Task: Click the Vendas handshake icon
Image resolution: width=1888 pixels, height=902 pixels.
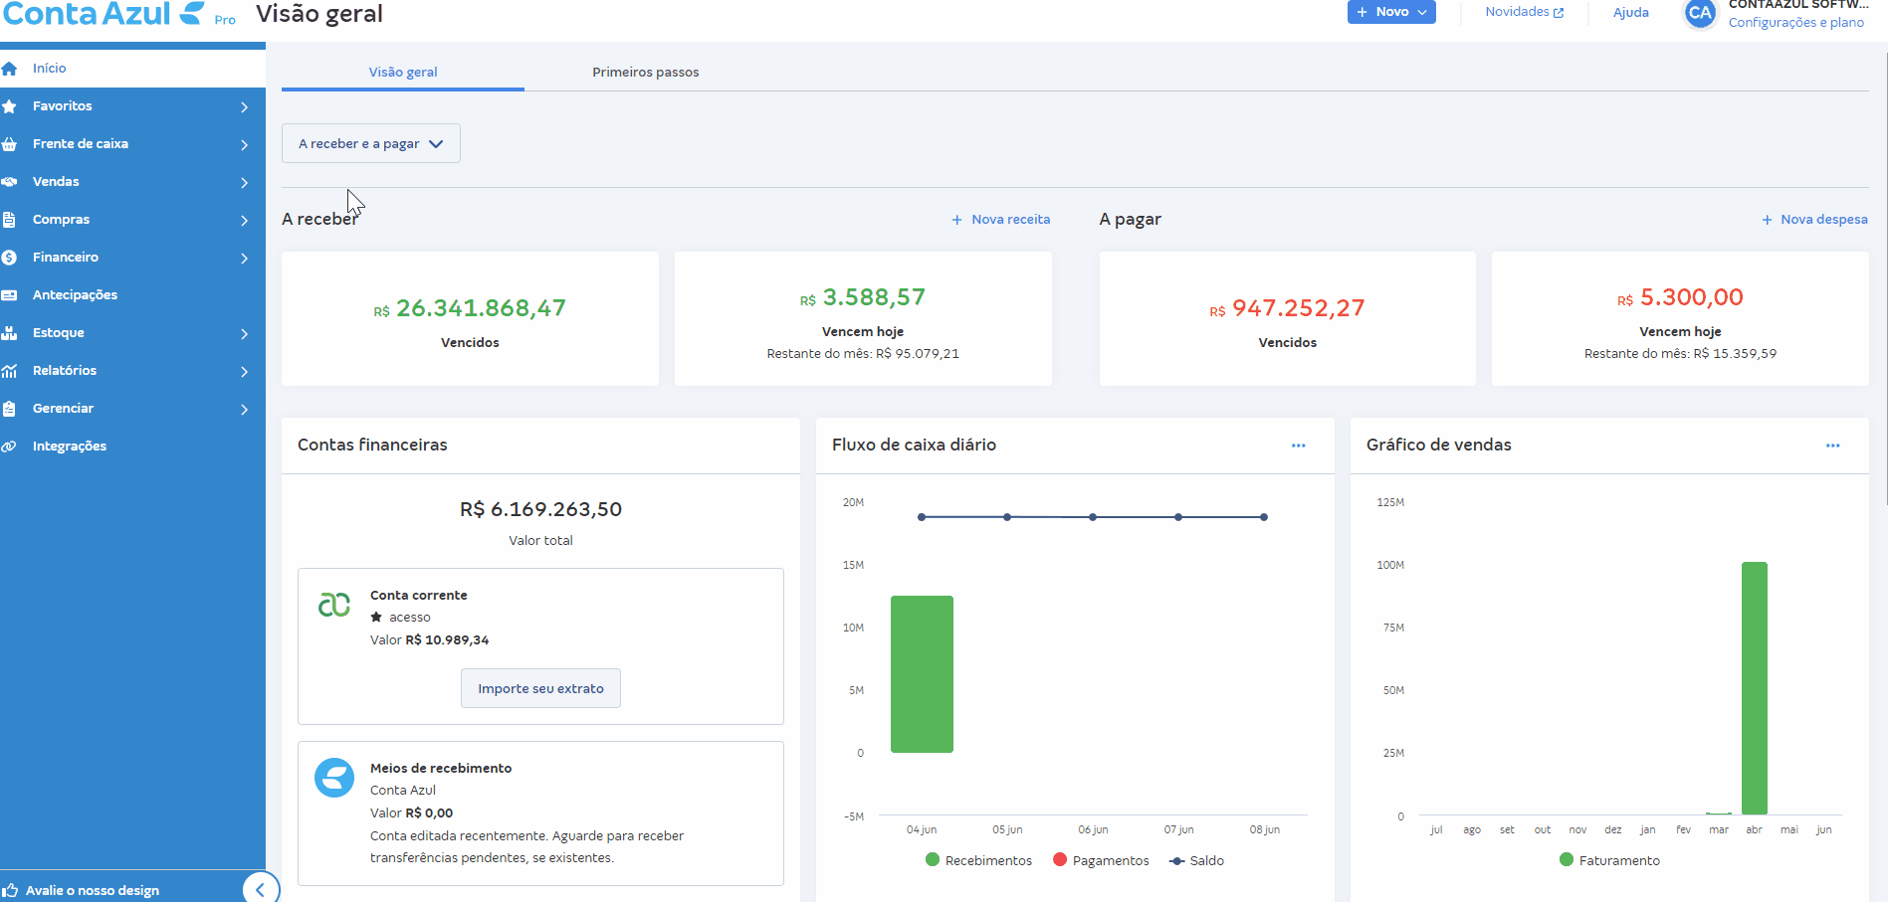Action: (x=10, y=182)
